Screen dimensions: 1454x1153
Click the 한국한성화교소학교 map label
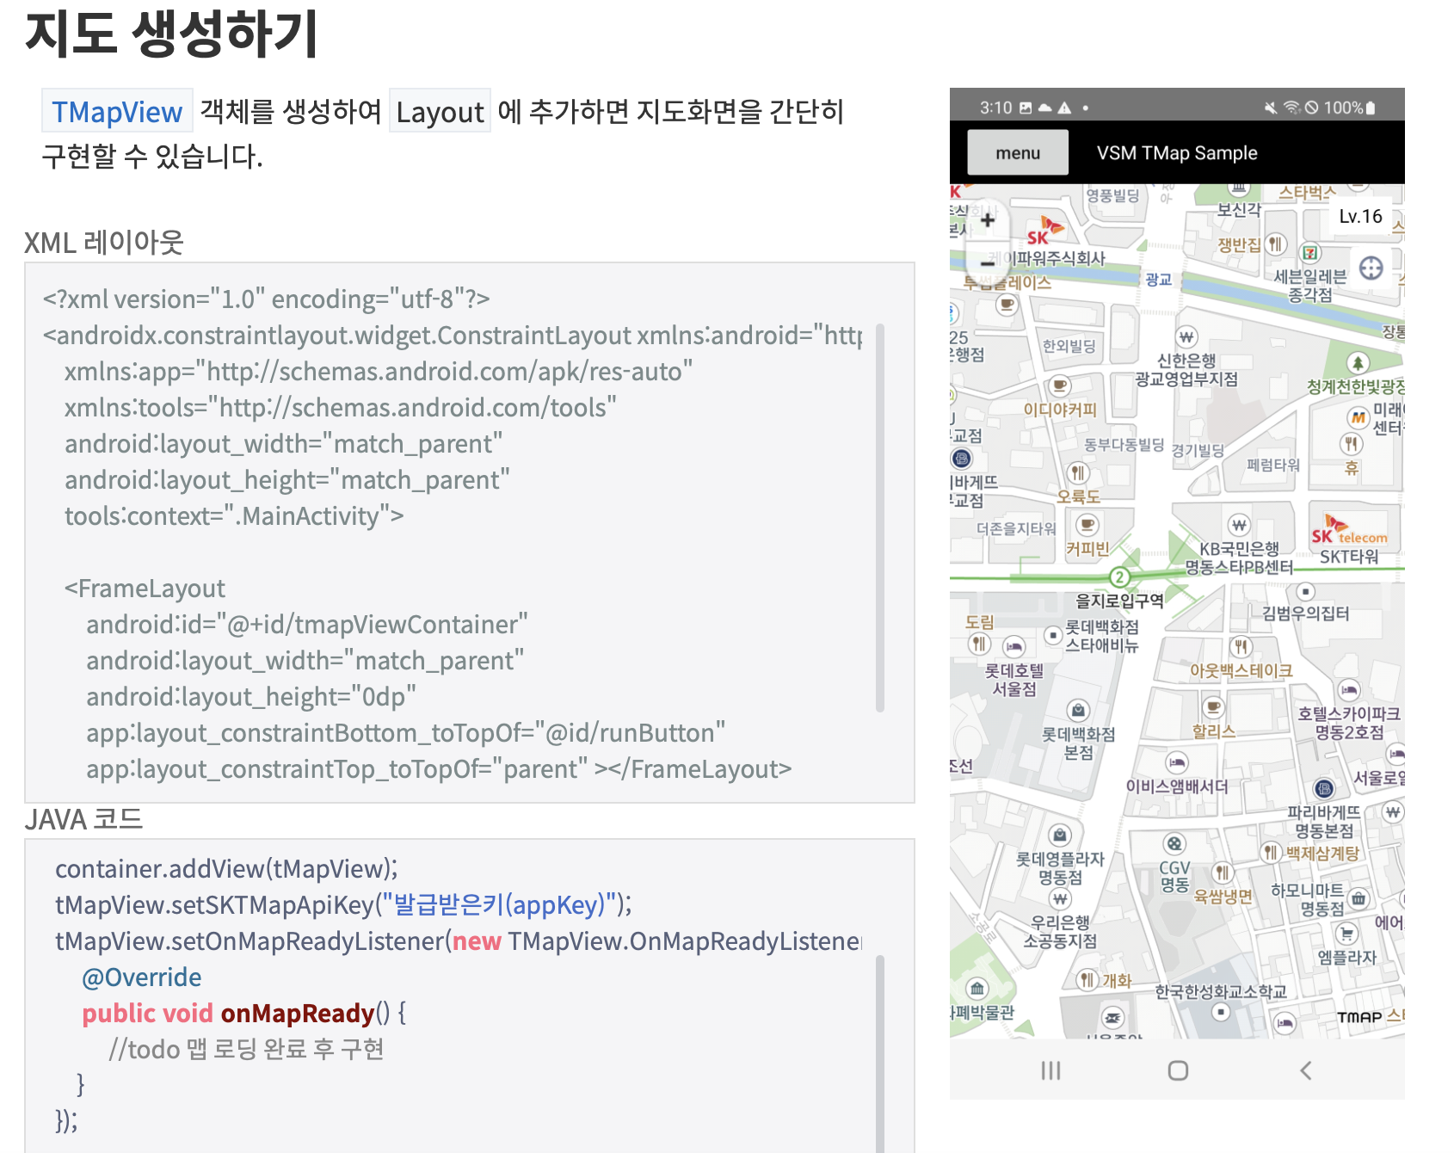click(x=1221, y=991)
